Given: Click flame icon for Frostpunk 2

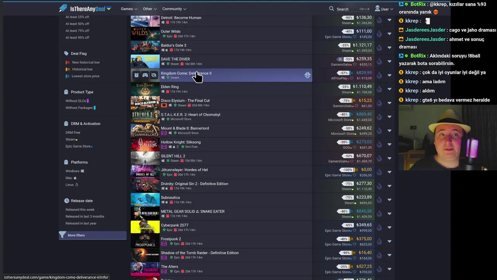Looking at the screenshot, I should 379,241.
